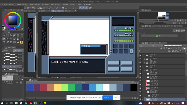Hide the 레이어 5 layer
The height and width of the screenshot is (105, 187).
click(140, 92)
